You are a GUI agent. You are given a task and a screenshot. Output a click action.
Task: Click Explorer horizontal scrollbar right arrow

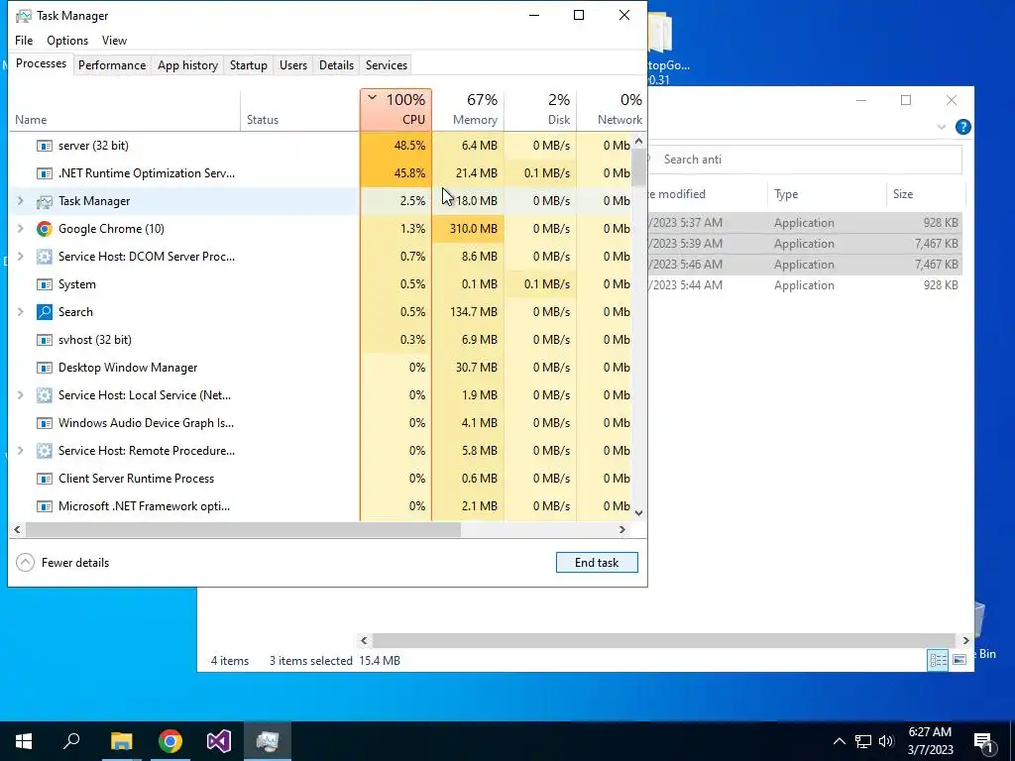(x=965, y=641)
